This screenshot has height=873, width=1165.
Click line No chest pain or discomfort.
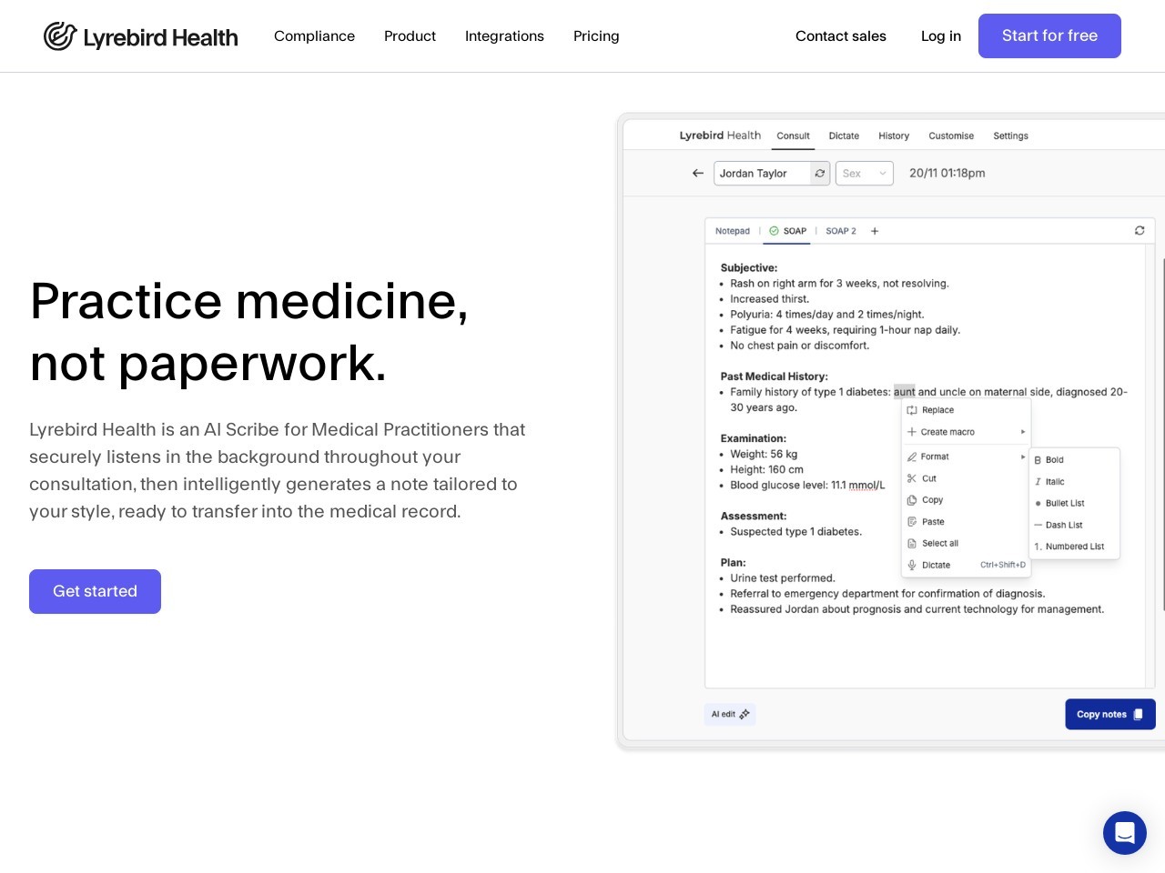(x=799, y=346)
